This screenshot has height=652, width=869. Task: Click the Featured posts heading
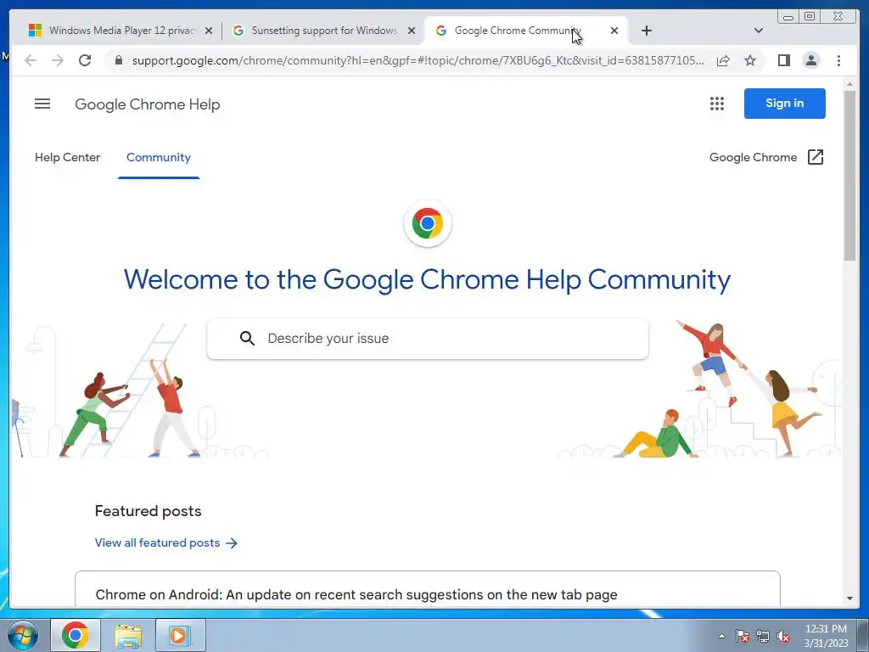(148, 511)
